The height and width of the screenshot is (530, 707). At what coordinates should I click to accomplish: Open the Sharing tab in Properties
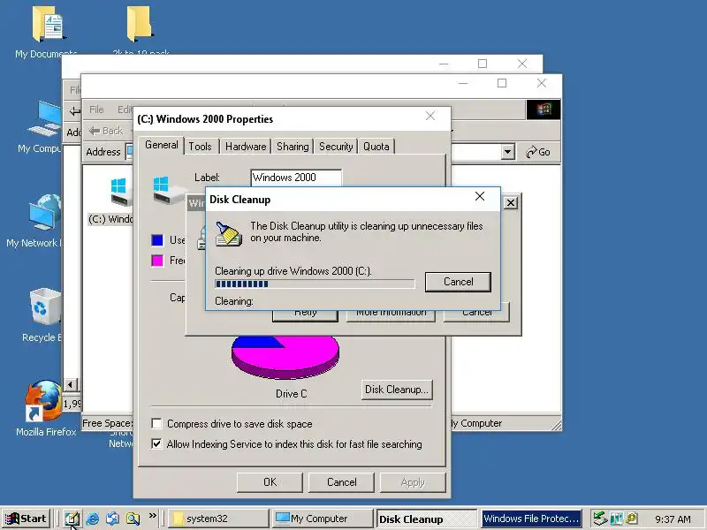click(x=293, y=147)
